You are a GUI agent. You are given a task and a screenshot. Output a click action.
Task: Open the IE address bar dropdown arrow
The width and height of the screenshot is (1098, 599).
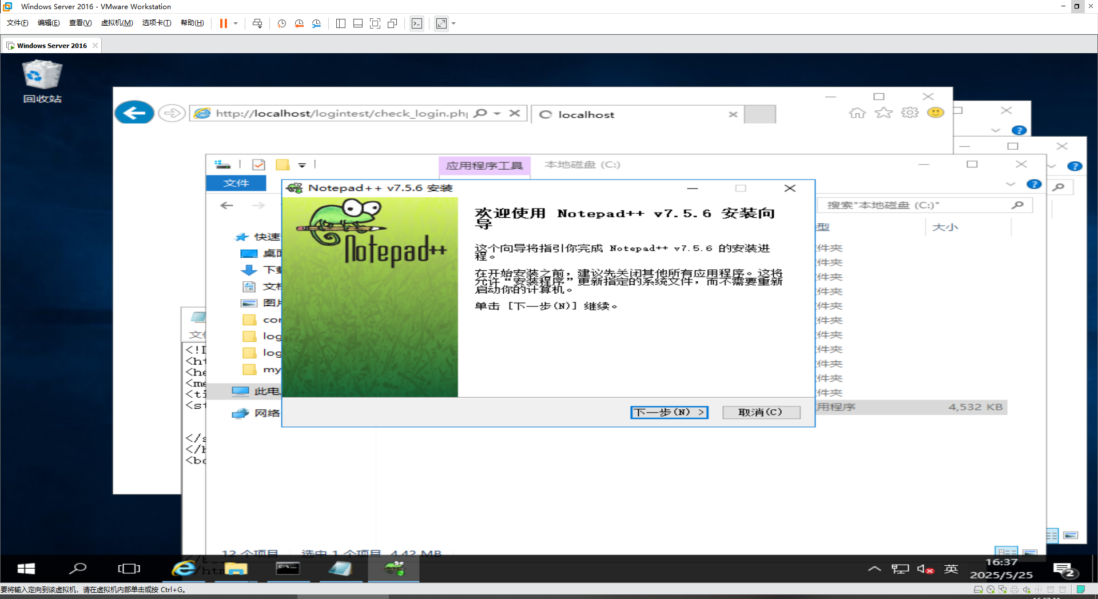[x=497, y=113]
